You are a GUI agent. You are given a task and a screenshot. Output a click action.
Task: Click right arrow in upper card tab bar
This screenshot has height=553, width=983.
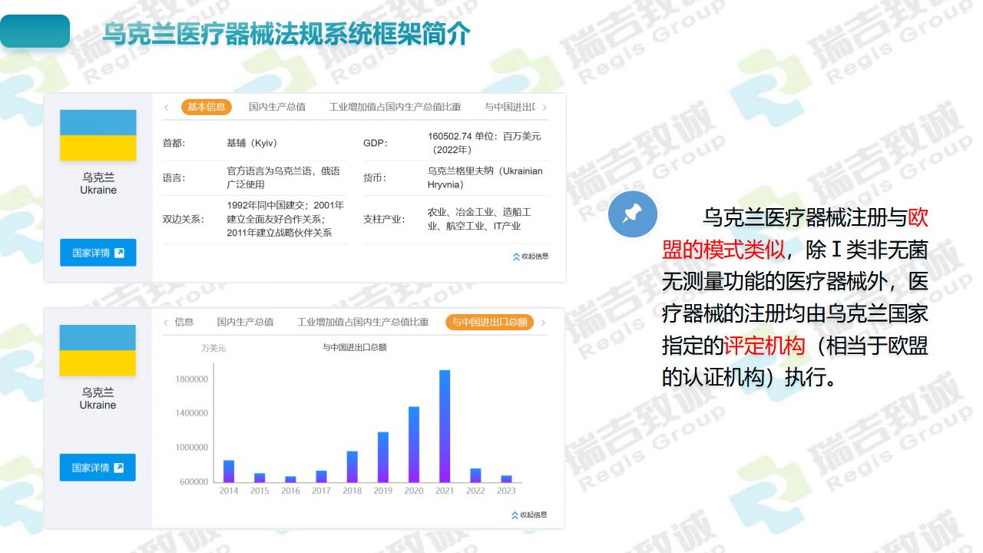pyautogui.click(x=544, y=108)
